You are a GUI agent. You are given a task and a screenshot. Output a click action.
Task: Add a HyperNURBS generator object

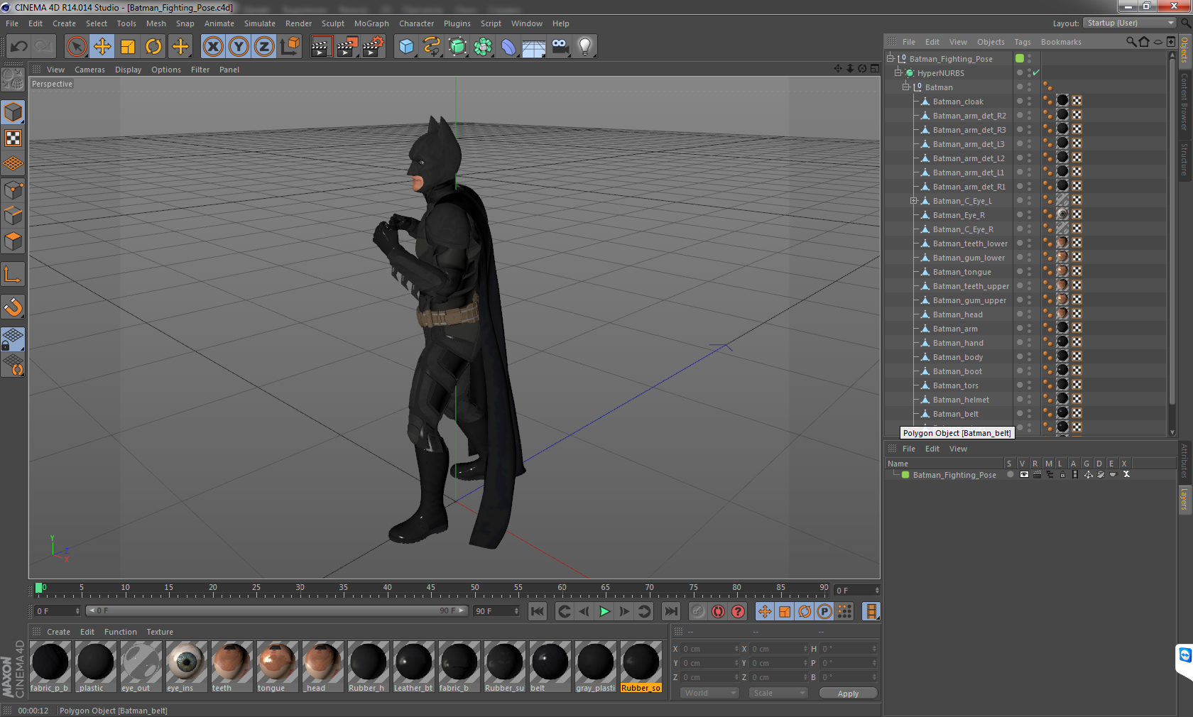pyautogui.click(x=457, y=47)
